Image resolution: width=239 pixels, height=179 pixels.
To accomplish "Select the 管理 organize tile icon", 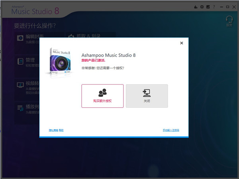I will click(20, 61).
